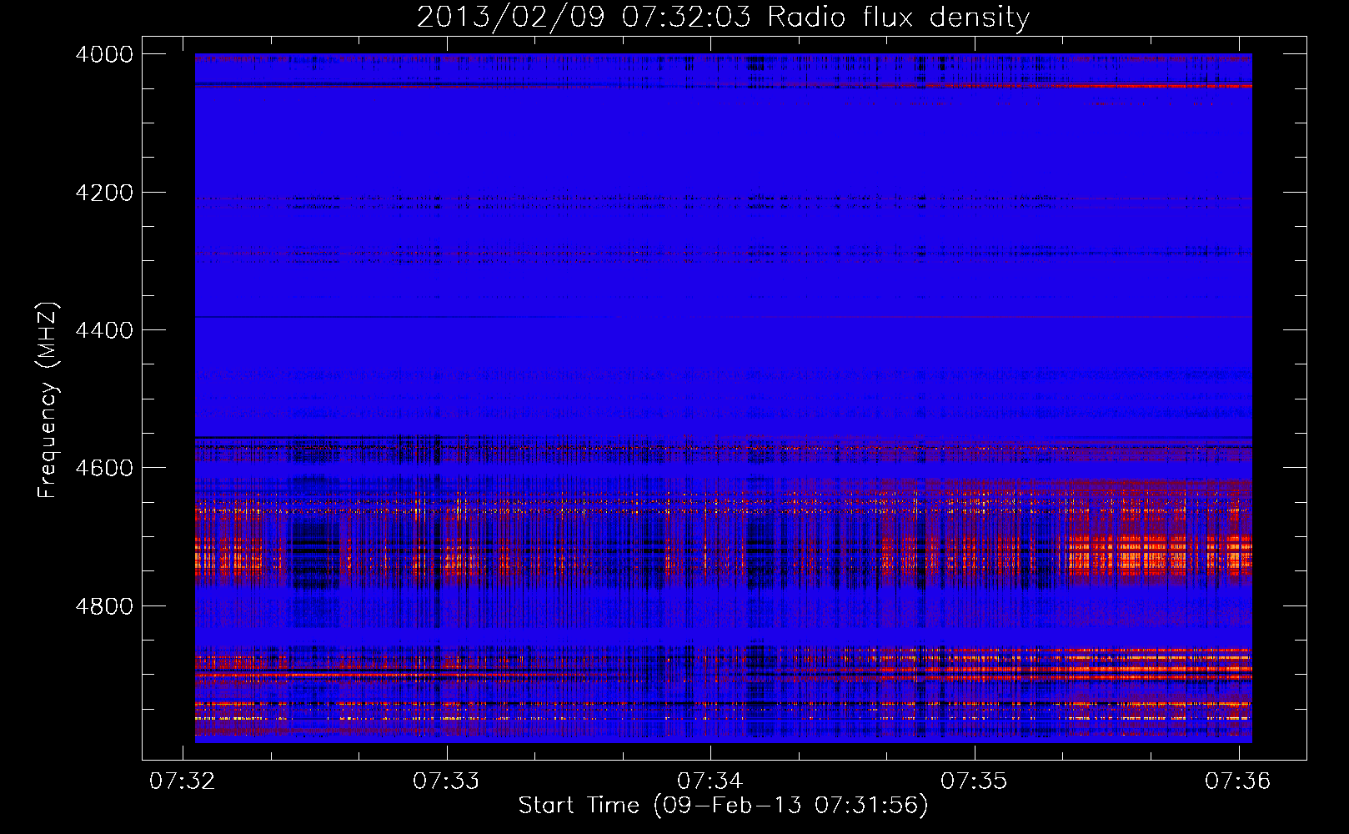This screenshot has height=834, width=1349.
Task: Click the '07:34' time axis label
Action: 710,781
